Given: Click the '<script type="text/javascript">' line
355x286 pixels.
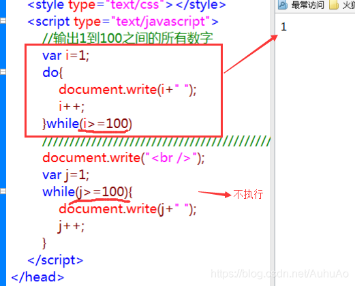Looking at the screenshot, I should (123, 22).
